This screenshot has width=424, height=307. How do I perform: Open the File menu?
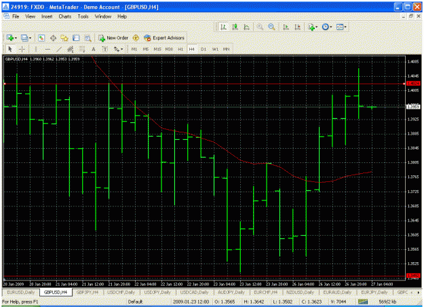click(x=16, y=16)
